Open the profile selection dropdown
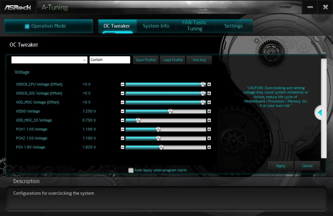Viewport: 333px width, 216px height. (49, 60)
